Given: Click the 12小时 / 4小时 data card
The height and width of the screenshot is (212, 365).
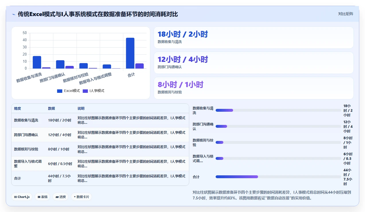Looking at the screenshot, I should [x=253, y=63].
